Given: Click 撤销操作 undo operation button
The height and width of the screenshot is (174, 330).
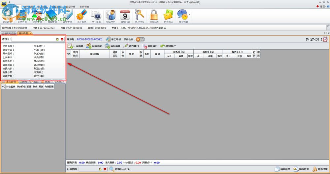Looking at the screenshot, I should coord(168,46).
